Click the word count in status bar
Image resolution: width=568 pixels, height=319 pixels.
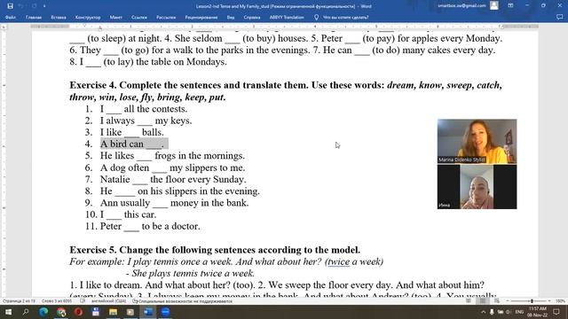pyautogui.click(x=57, y=301)
